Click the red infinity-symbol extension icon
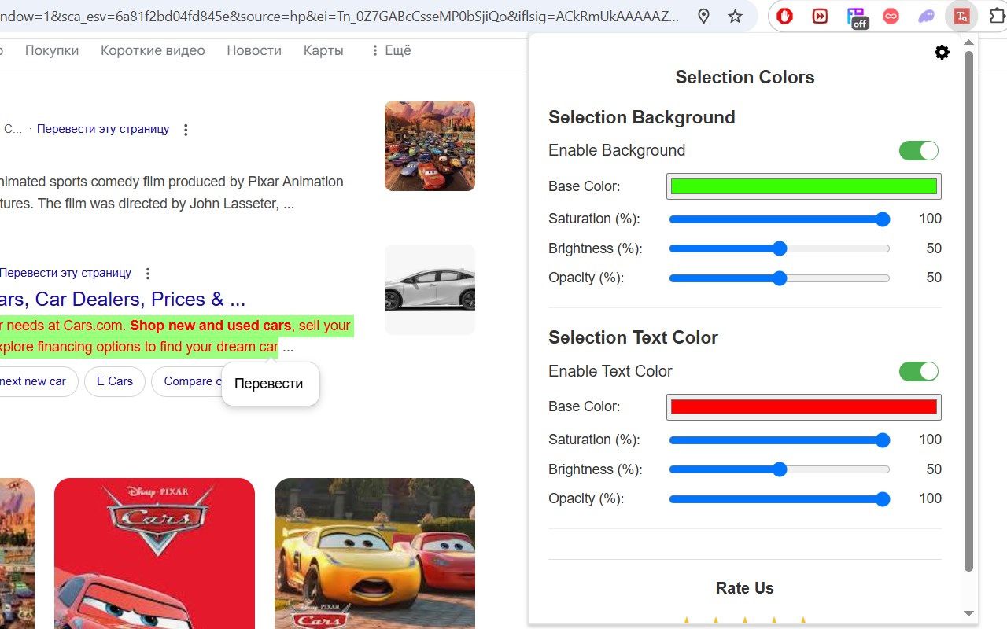 point(891,16)
